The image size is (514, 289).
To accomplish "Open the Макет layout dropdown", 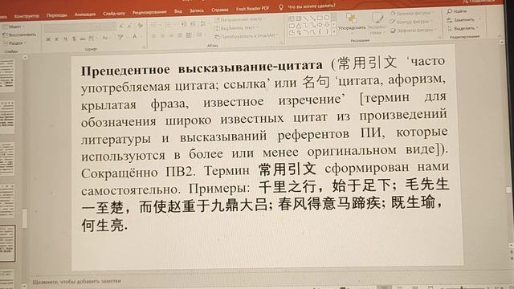I will point(13,26).
